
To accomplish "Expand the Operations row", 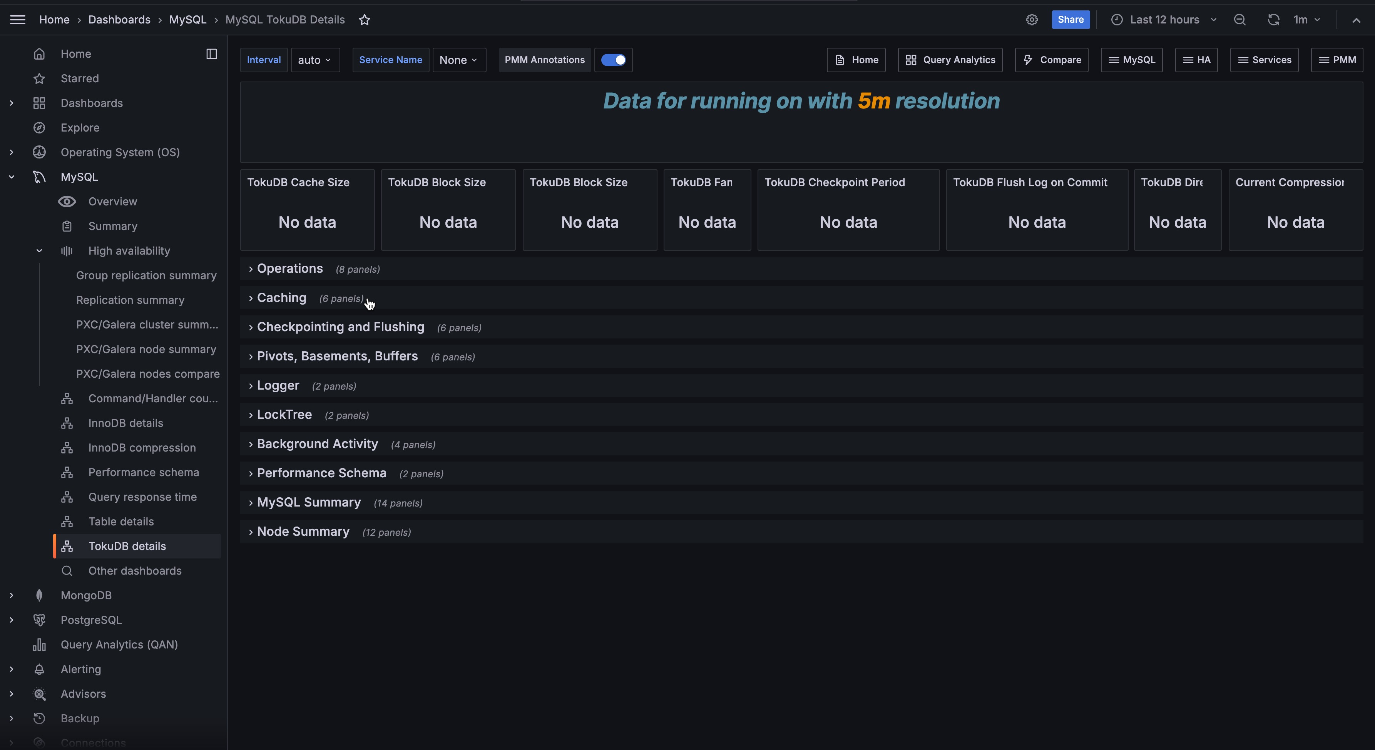I will click(x=289, y=269).
